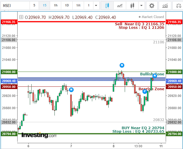Image resolution: width=183 pixels, height=149 pixels.
Task: Click the left gray 21106.00 price label
Action: tap(9, 40)
